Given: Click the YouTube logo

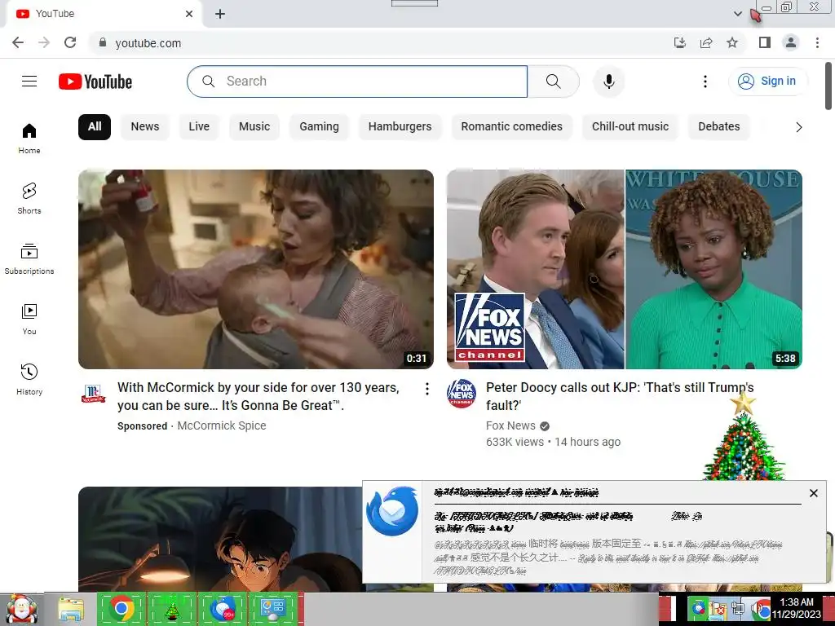Looking at the screenshot, I should (x=95, y=82).
